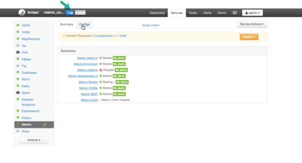This screenshot has width=302, height=163.
Task: Click No alerts badge for Metron Management UI
Action: point(119,76)
